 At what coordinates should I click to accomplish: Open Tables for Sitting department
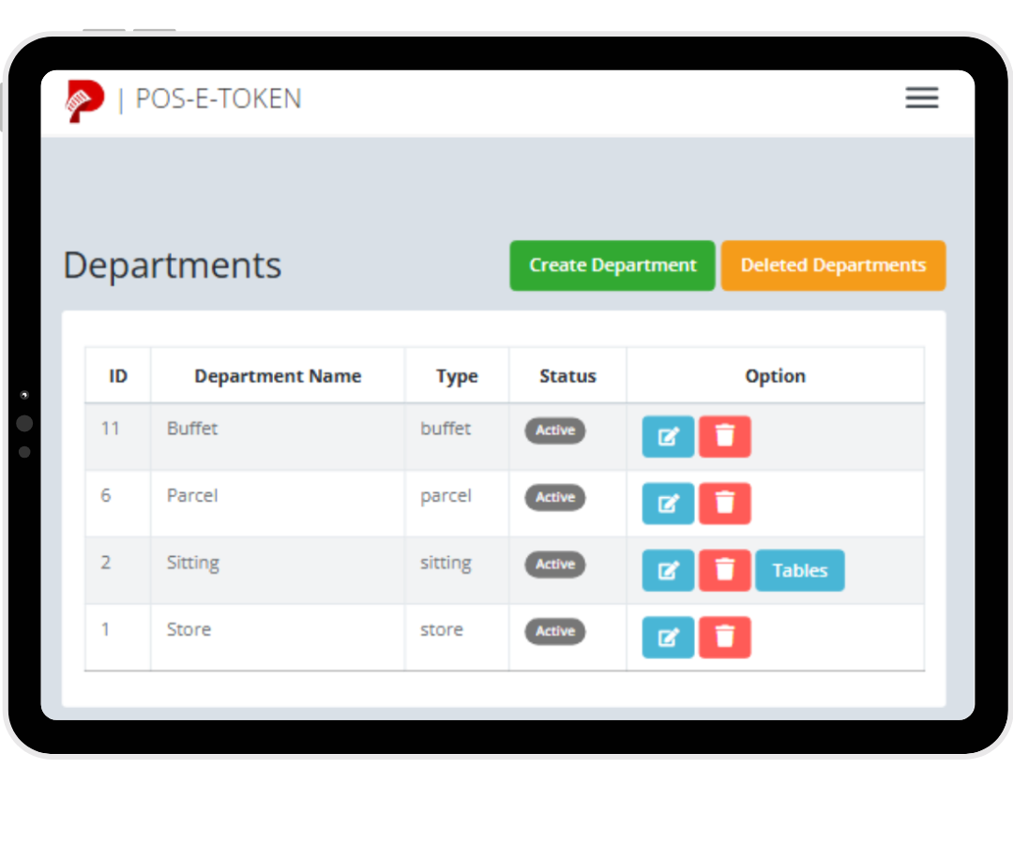tap(799, 570)
